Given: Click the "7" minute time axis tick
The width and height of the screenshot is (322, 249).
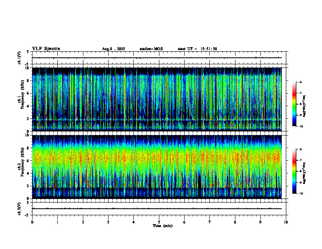Looking at the screenshot, I should [x=210, y=222].
